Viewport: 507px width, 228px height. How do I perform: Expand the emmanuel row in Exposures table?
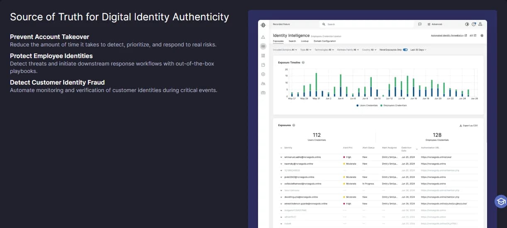point(281,158)
